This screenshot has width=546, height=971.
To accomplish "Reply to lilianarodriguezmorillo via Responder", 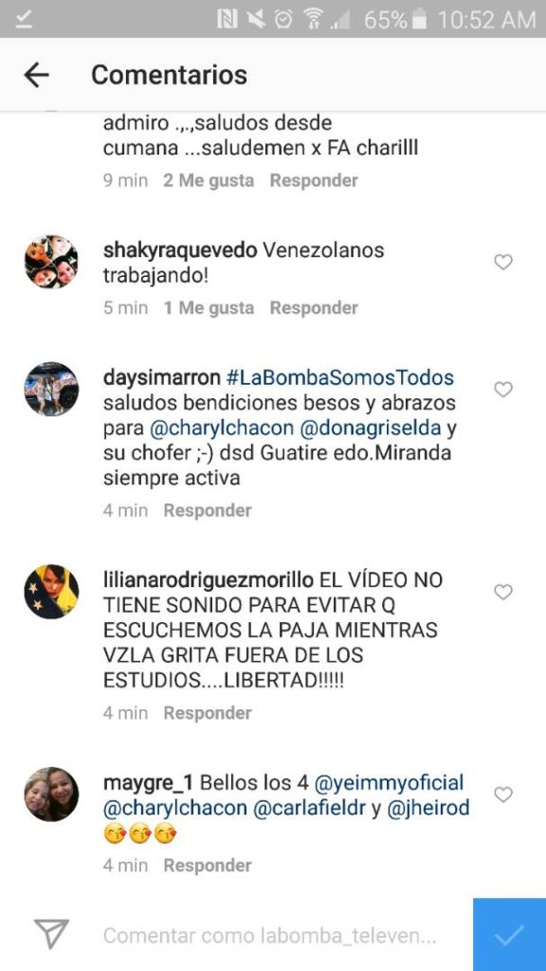I will [x=208, y=713].
